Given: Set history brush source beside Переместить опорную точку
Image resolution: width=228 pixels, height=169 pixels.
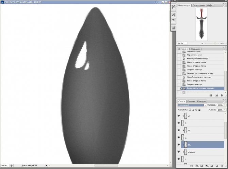Looking at the screenshot, I should click(x=179, y=73).
